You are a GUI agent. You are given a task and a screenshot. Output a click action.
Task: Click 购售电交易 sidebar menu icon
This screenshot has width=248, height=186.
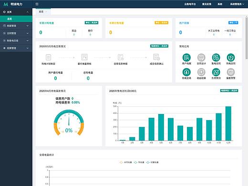[4, 41]
